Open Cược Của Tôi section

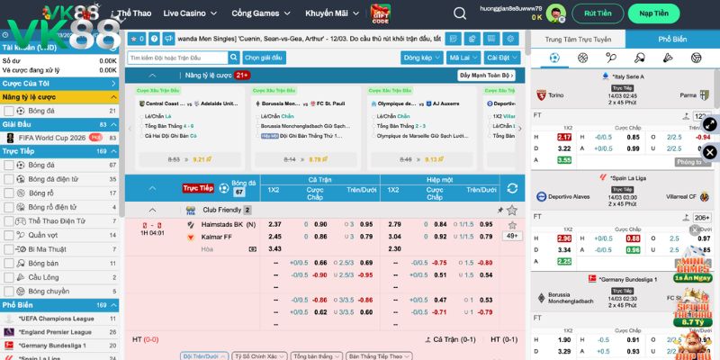59,84
